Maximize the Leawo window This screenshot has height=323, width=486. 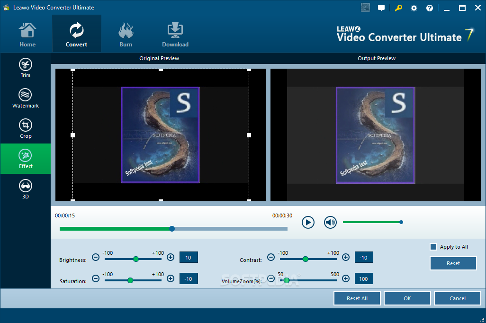tap(462, 8)
